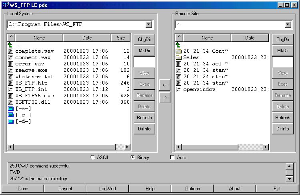The width and height of the screenshot is (300, 195).
Task: Click the remote Sales folder icon
Action: pyautogui.click(x=178, y=57)
